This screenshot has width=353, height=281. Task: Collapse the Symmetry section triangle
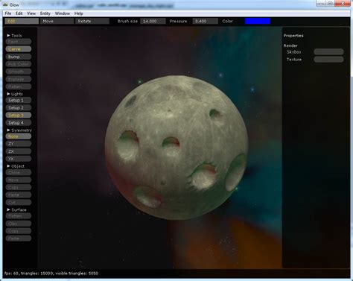pyautogui.click(x=8, y=130)
